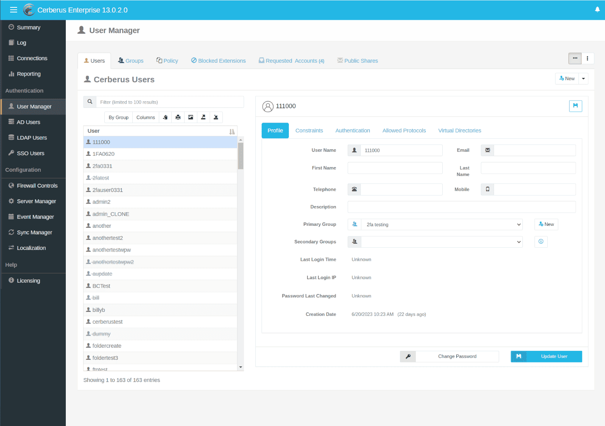The image size is (605, 426).
Task: Click the Last Name input field
Action: pos(528,168)
